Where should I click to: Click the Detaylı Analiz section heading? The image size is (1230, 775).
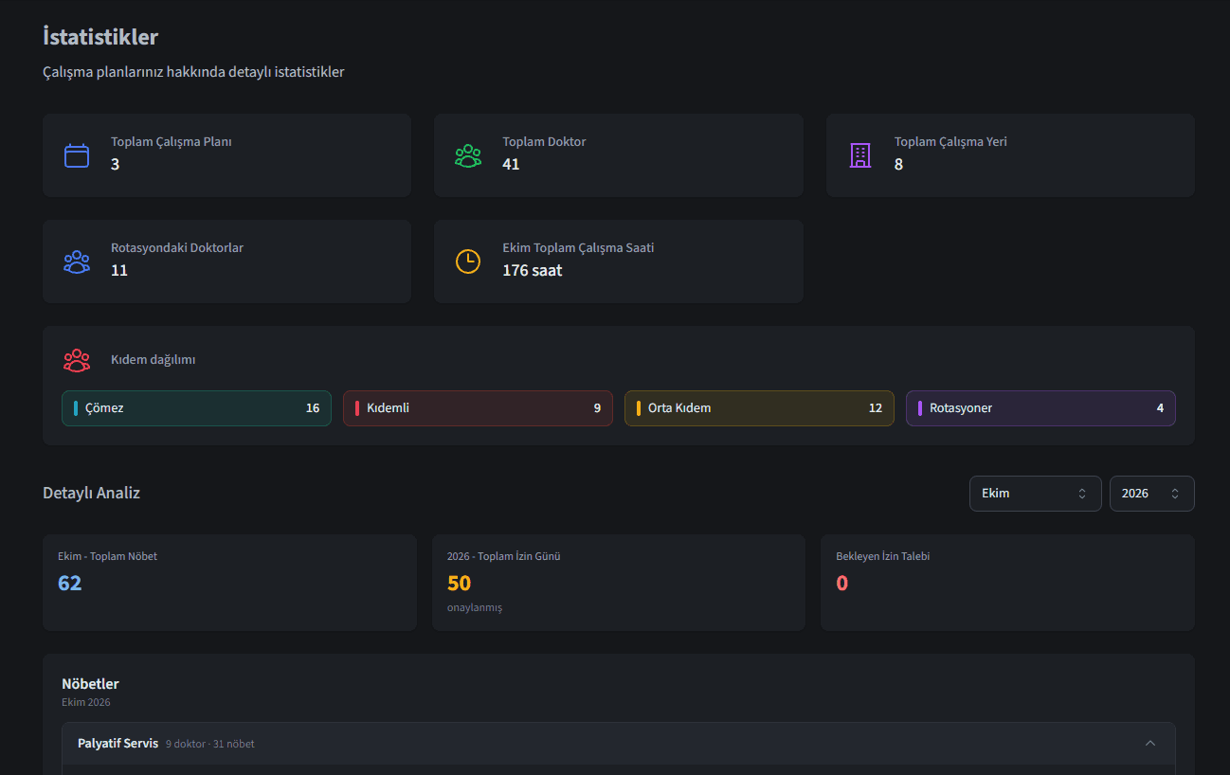coord(92,493)
